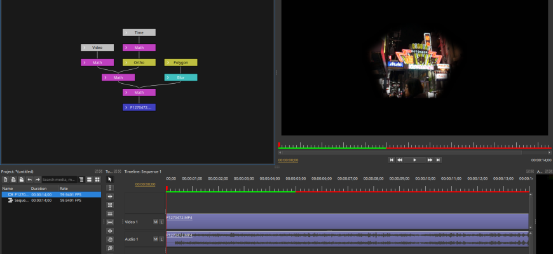
Task: Expand the P1270472 output node
Action: coord(126,107)
